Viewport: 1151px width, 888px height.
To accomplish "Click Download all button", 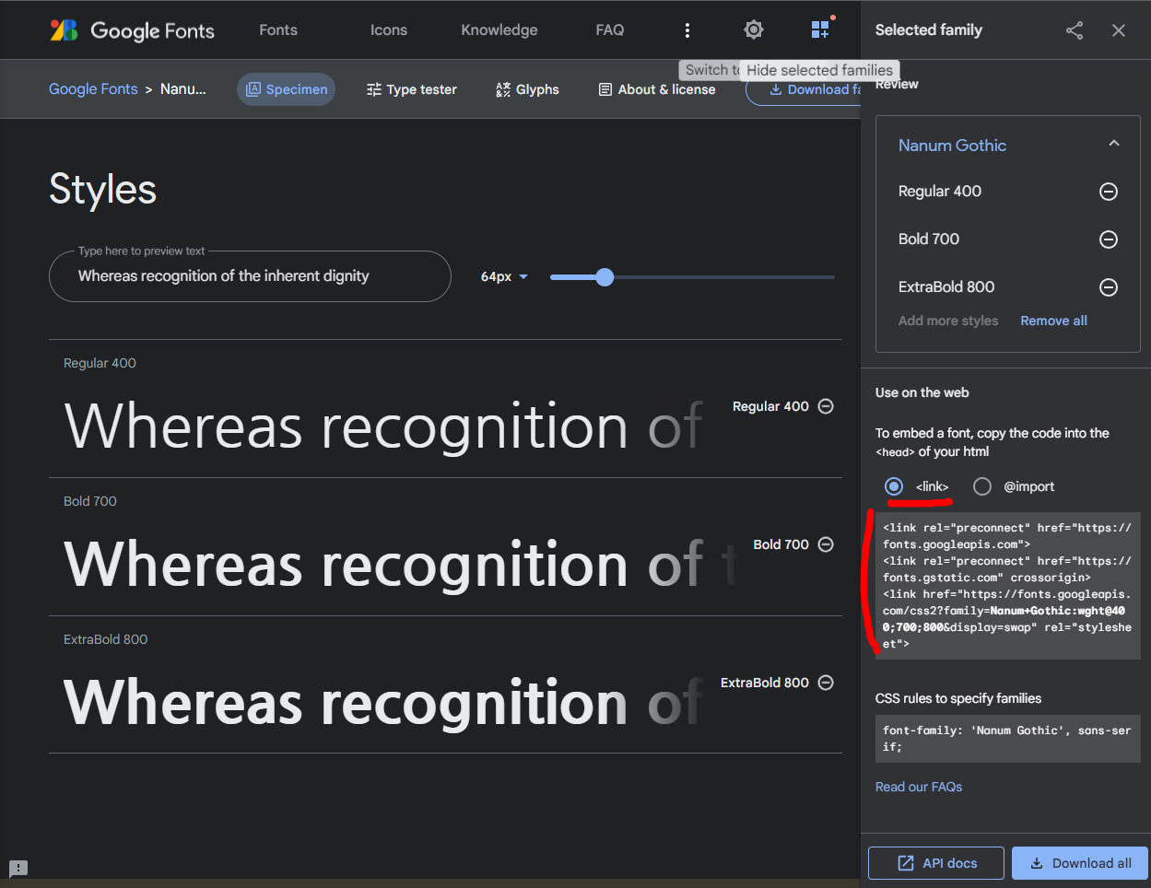I will (1080, 863).
